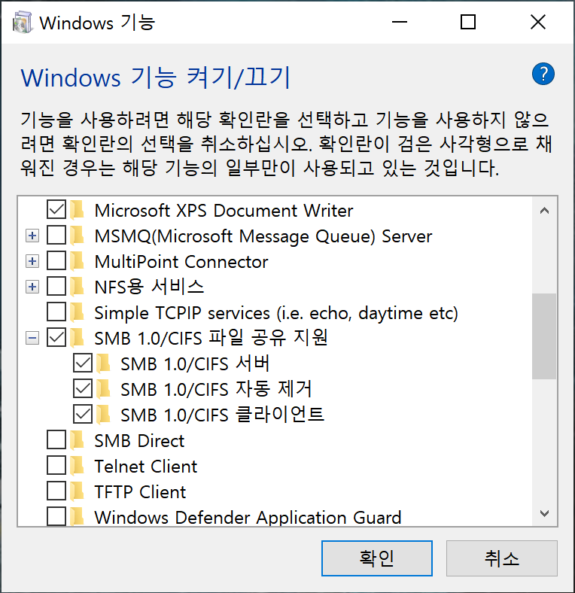Image resolution: width=575 pixels, height=593 pixels.
Task: Select the SMB 1.0/CIFS 자동 제거 label
Action: coord(216,390)
